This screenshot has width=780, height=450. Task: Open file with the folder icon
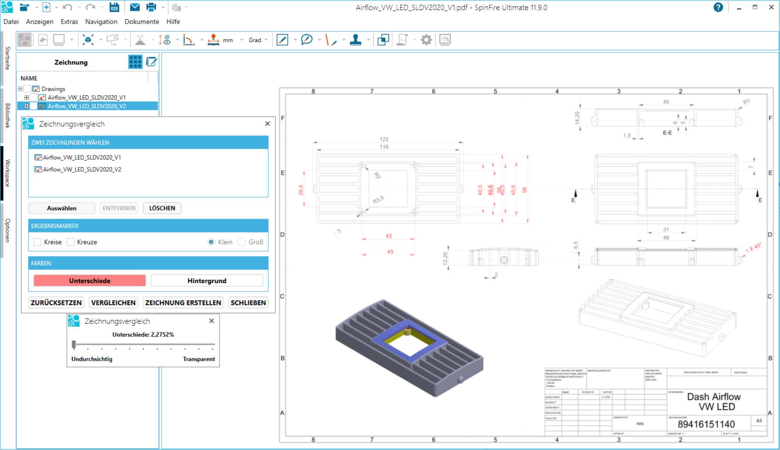click(x=25, y=7)
